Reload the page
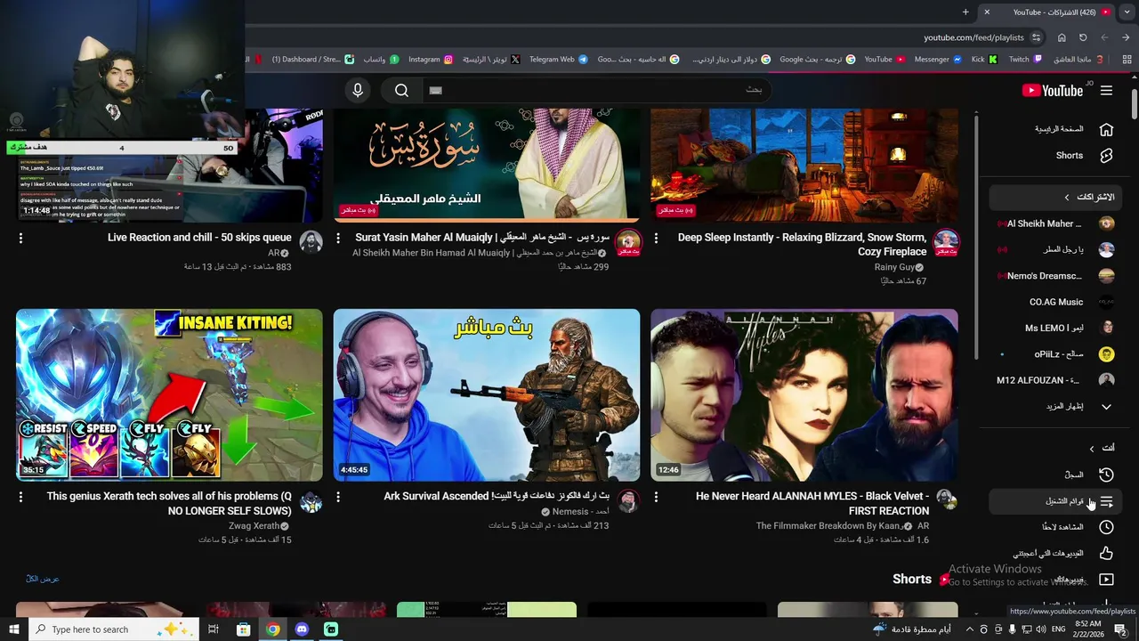 1083,37
